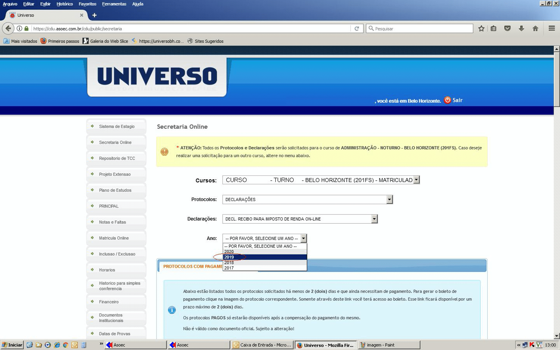Open the Ferramentas menu
This screenshot has width=560, height=350.
114,4
